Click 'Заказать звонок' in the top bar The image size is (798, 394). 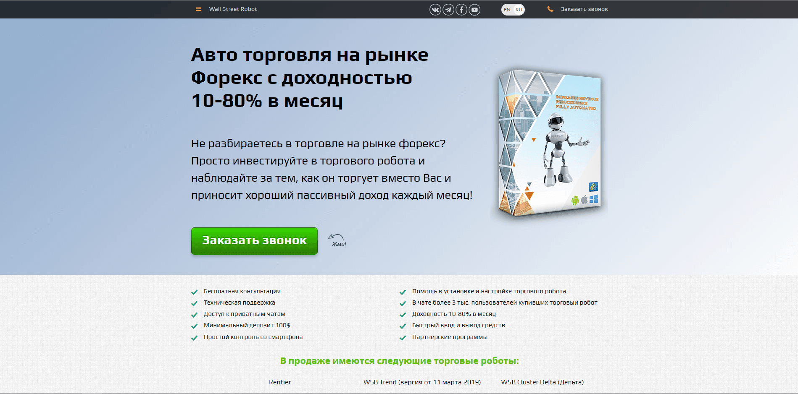tap(583, 8)
